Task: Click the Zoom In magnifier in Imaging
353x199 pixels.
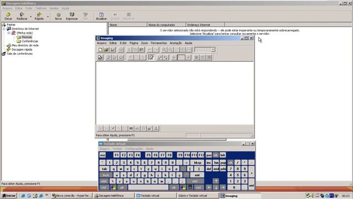Action: (x=164, y=50)
